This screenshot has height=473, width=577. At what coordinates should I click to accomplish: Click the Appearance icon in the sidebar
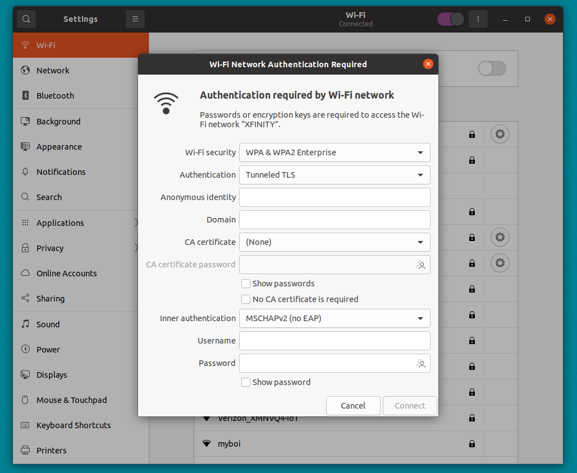coord(25,147)
